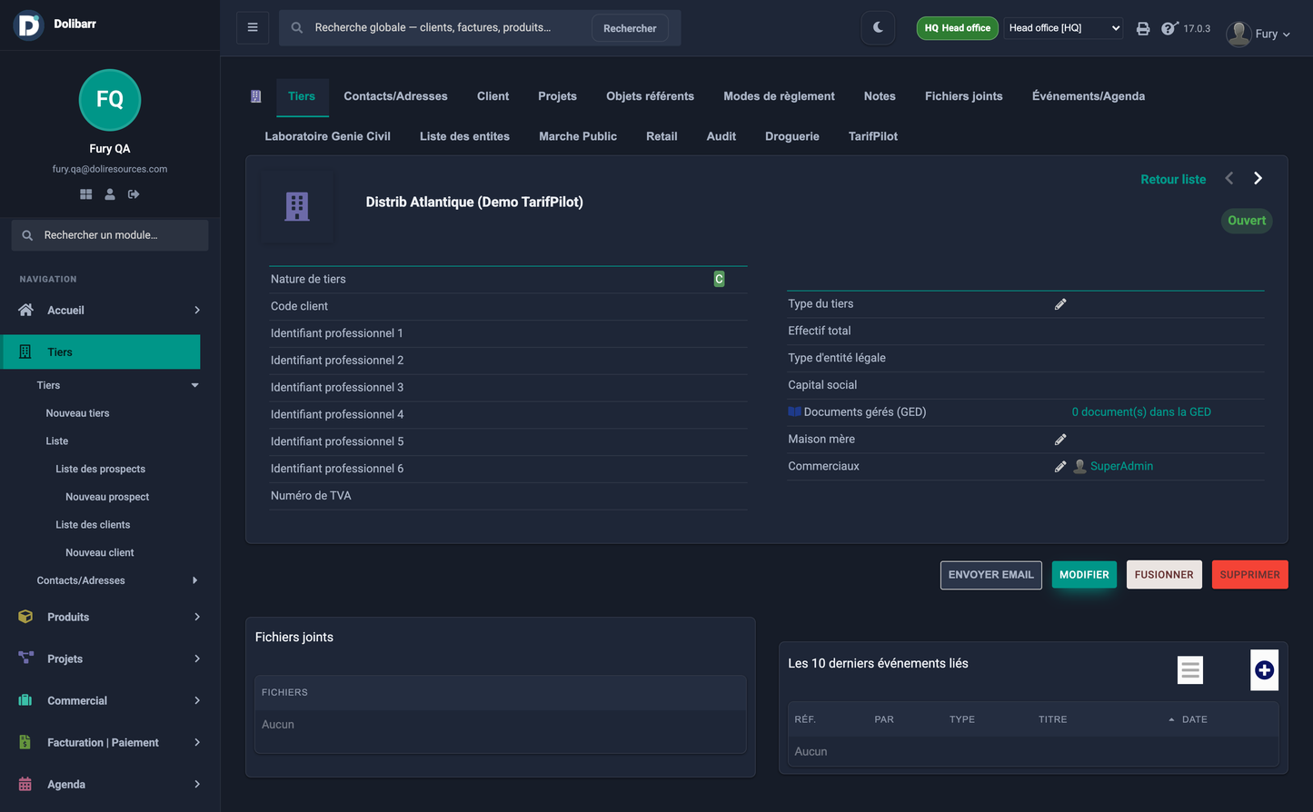
Task: Click the magnifier icon in global search
Action: click(x=297, y=28)
